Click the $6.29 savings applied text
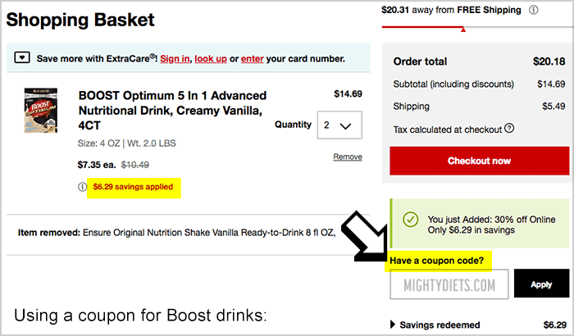 133,187
